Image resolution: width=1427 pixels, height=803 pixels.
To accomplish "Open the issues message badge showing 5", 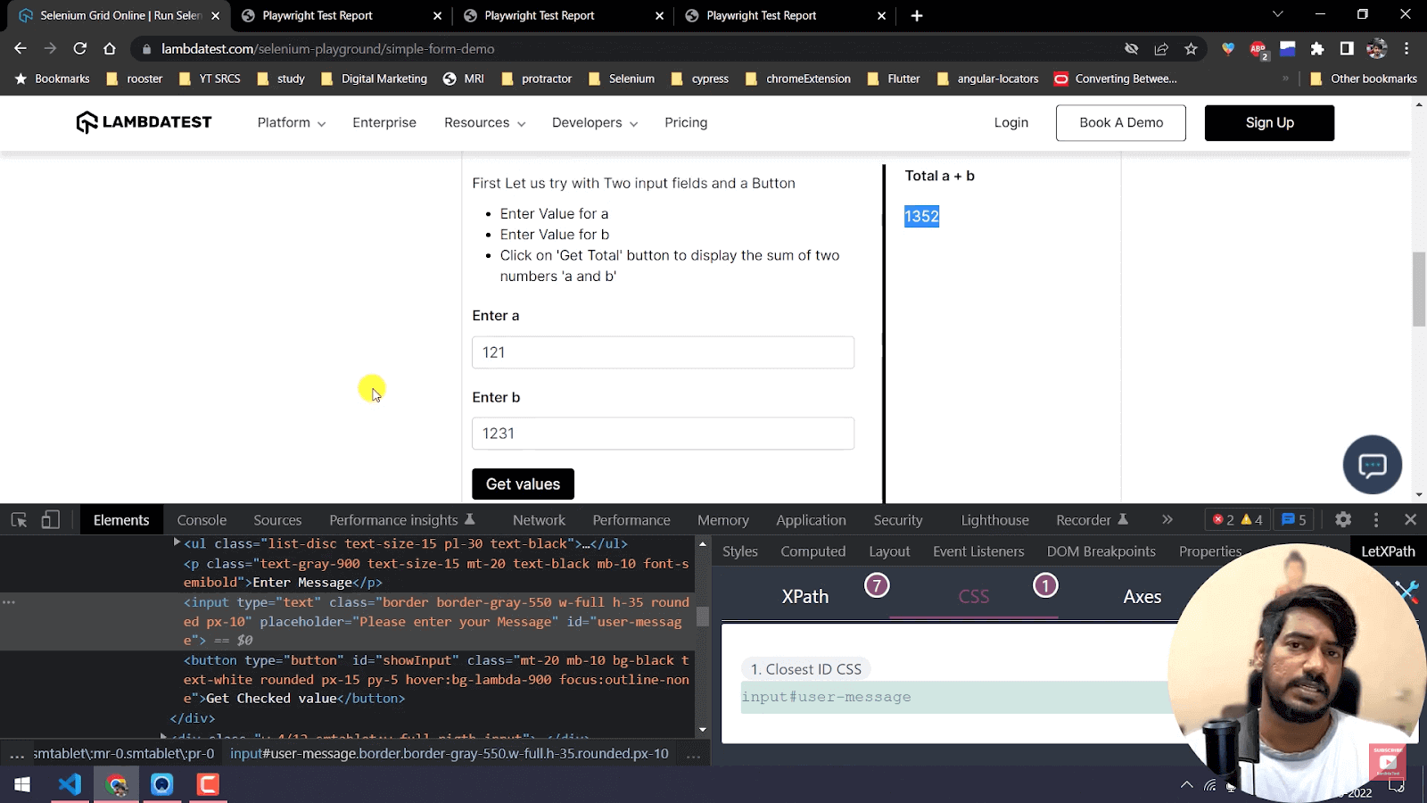I will [1292, 519].
